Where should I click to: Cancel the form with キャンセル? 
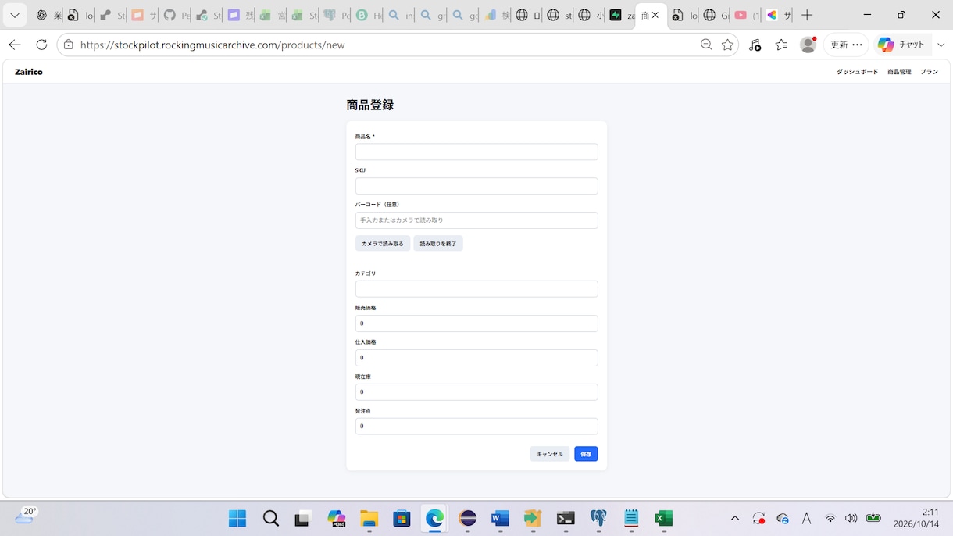(x=550, y=454)
